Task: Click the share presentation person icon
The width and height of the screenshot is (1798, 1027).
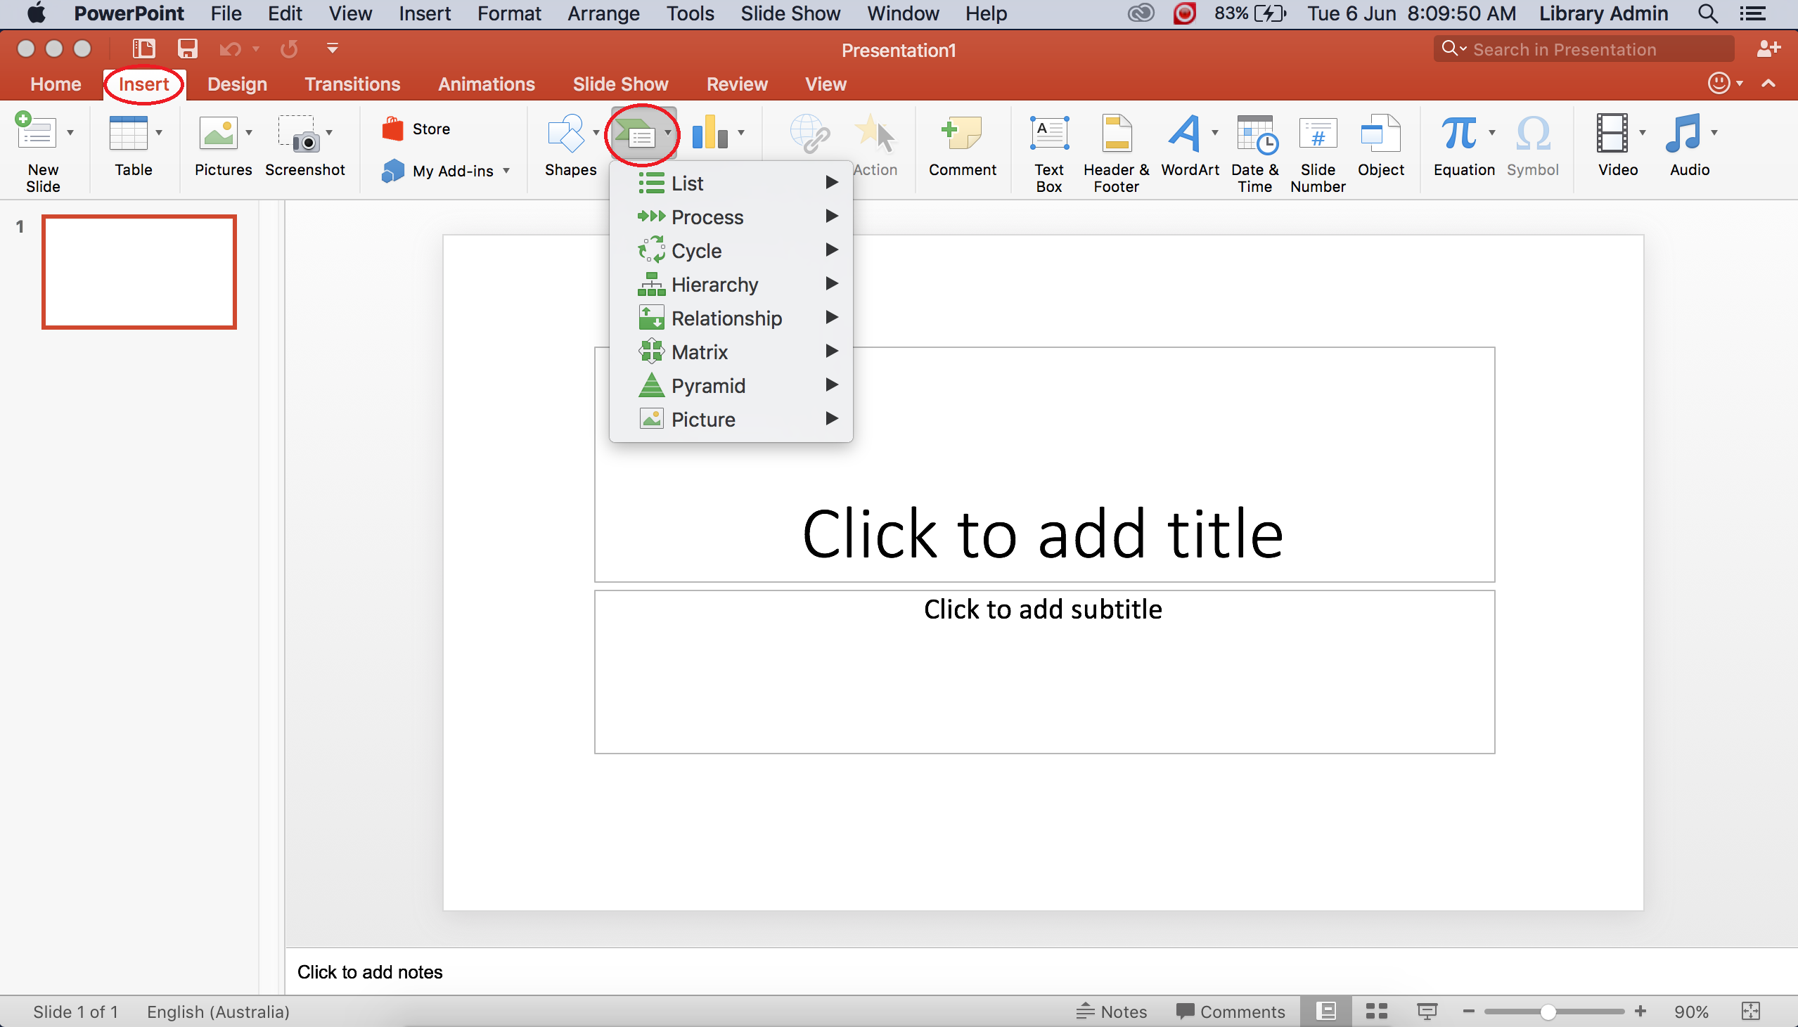Action: [1768, 49]
